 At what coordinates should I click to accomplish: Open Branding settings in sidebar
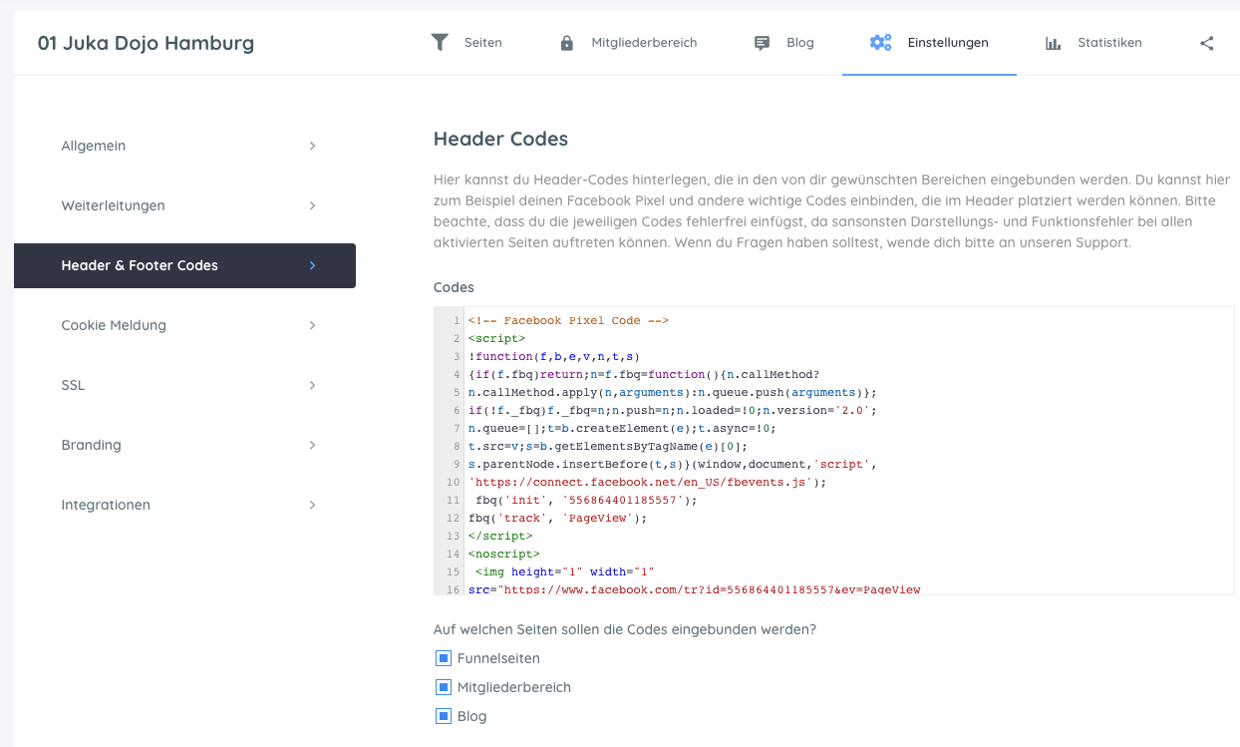pos(184,445)
